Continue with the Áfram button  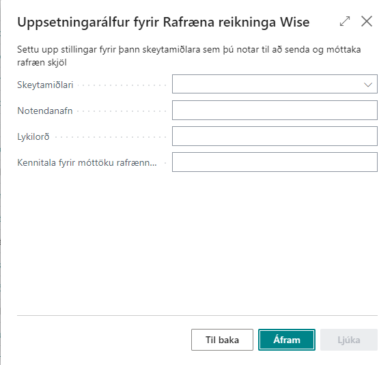point(287,340)
